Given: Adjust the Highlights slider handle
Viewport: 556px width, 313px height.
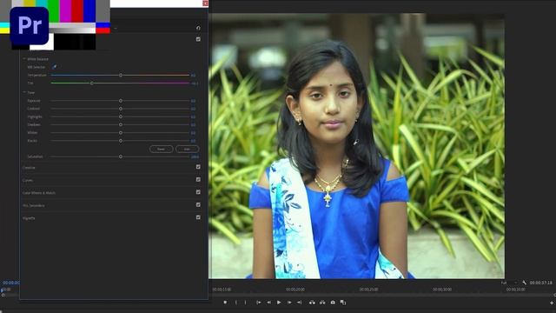Looking at the screenshot, I should click(121, 117).
